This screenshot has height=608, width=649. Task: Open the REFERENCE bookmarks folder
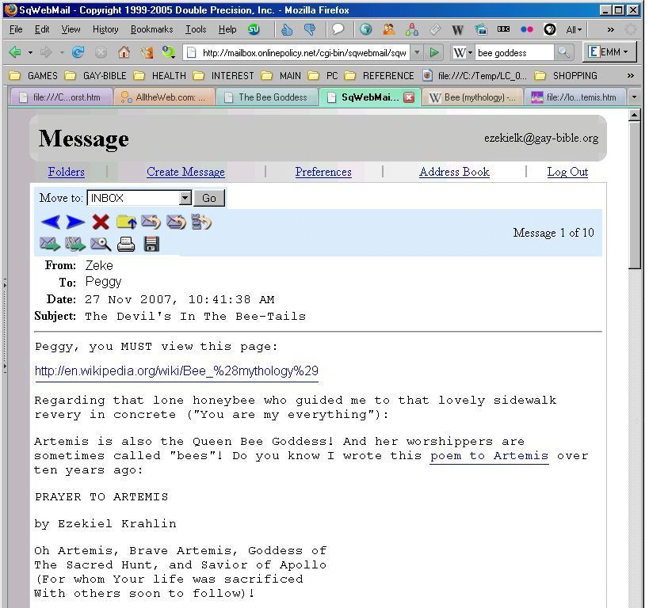tap(379, 76)
